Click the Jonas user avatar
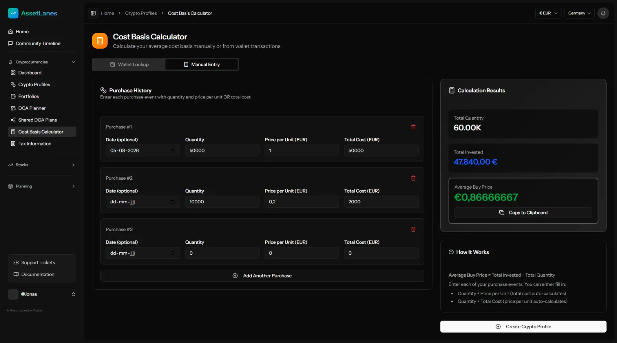This screenshot has width=617, height=343. (x=13, y=294)
